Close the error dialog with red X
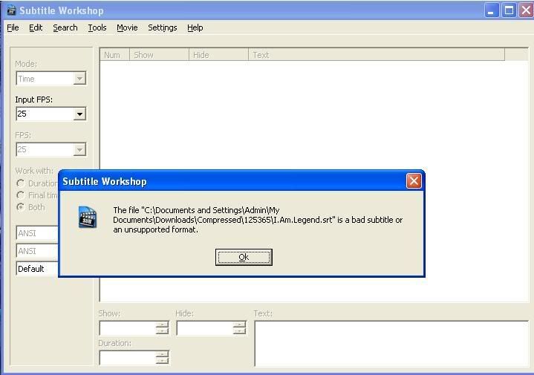Screen dimensions: 534x375 (414, 181)
